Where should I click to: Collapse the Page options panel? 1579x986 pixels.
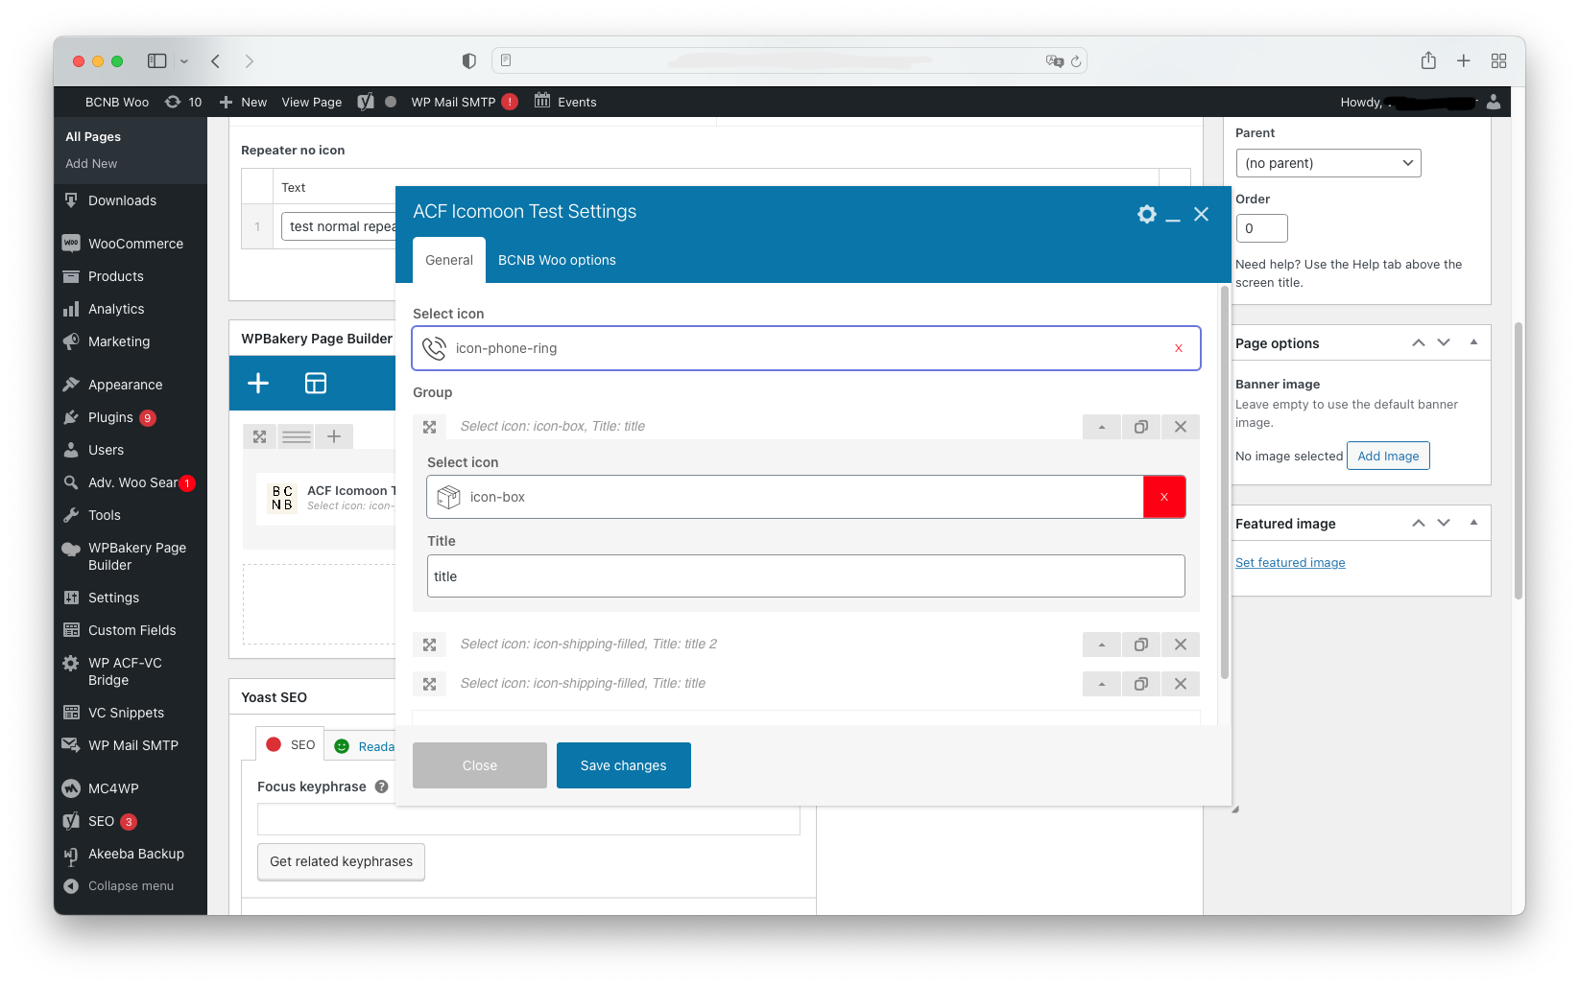tap(1473, 342)
